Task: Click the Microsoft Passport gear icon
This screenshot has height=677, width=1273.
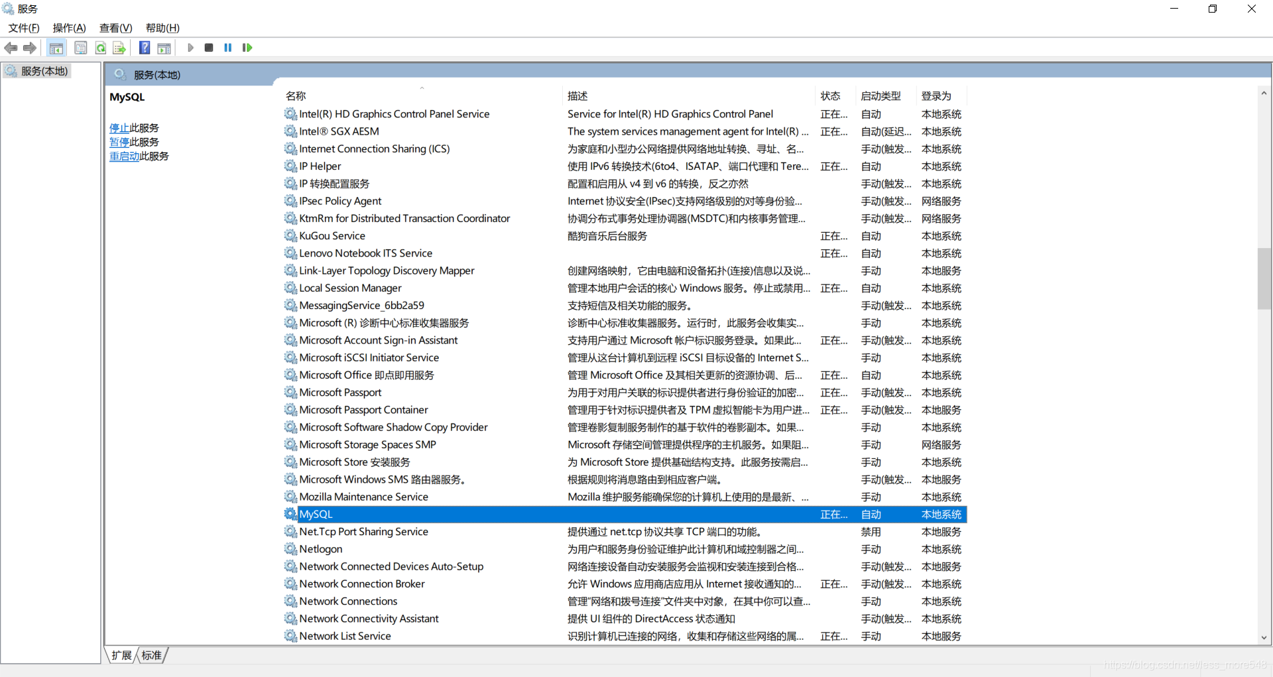Action: tap(290, 392)
